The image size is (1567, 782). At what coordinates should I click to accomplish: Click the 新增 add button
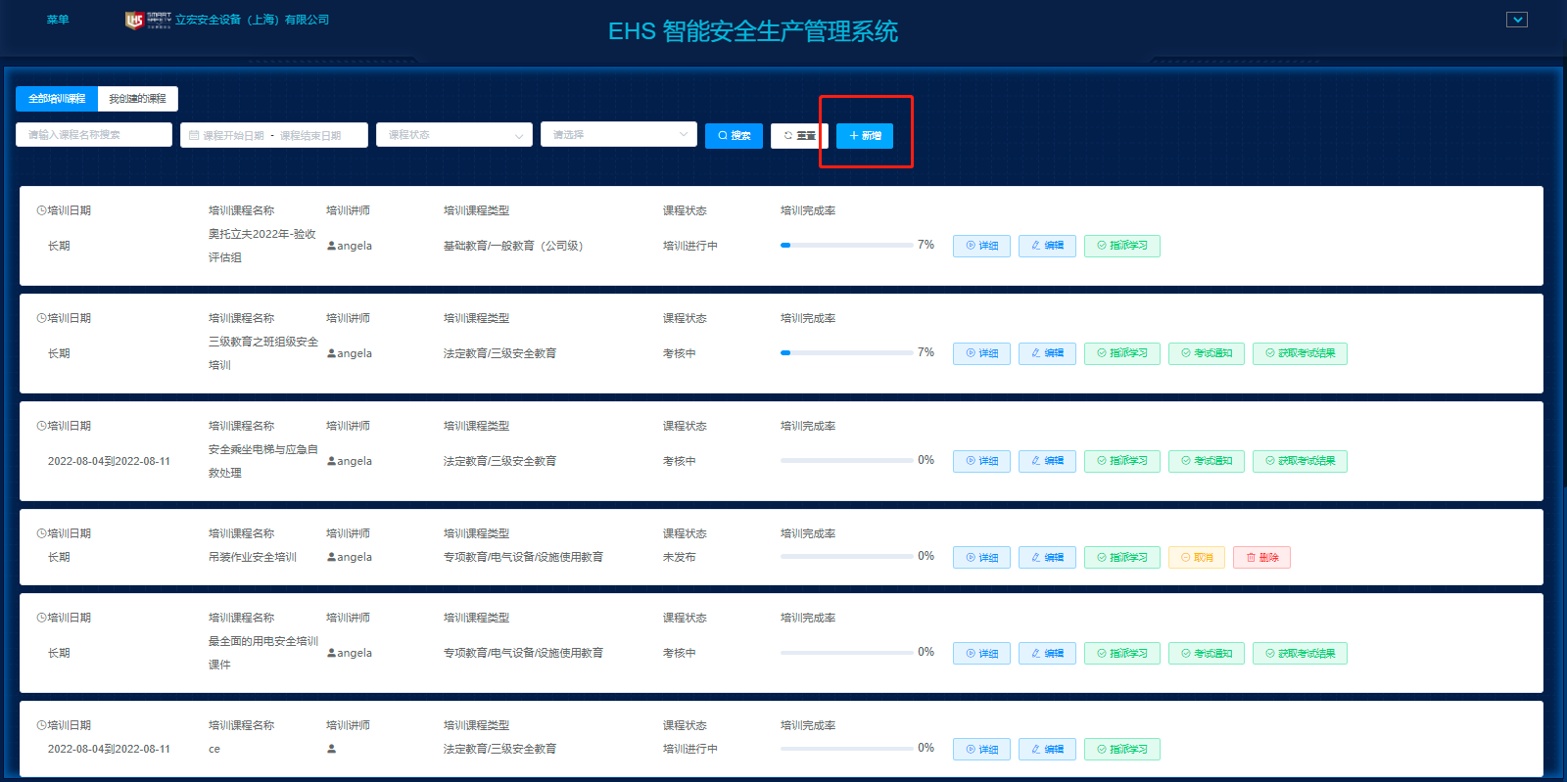point(865,135)
